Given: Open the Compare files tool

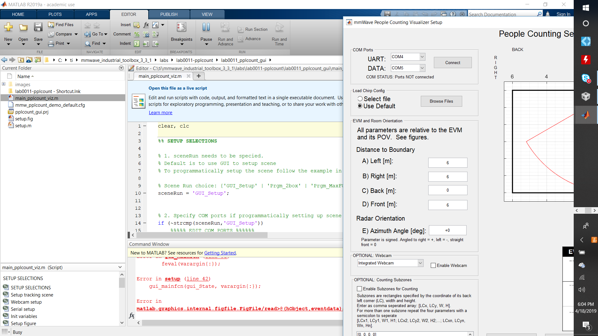Looking at the screenshot, I should tap(60, 34).
